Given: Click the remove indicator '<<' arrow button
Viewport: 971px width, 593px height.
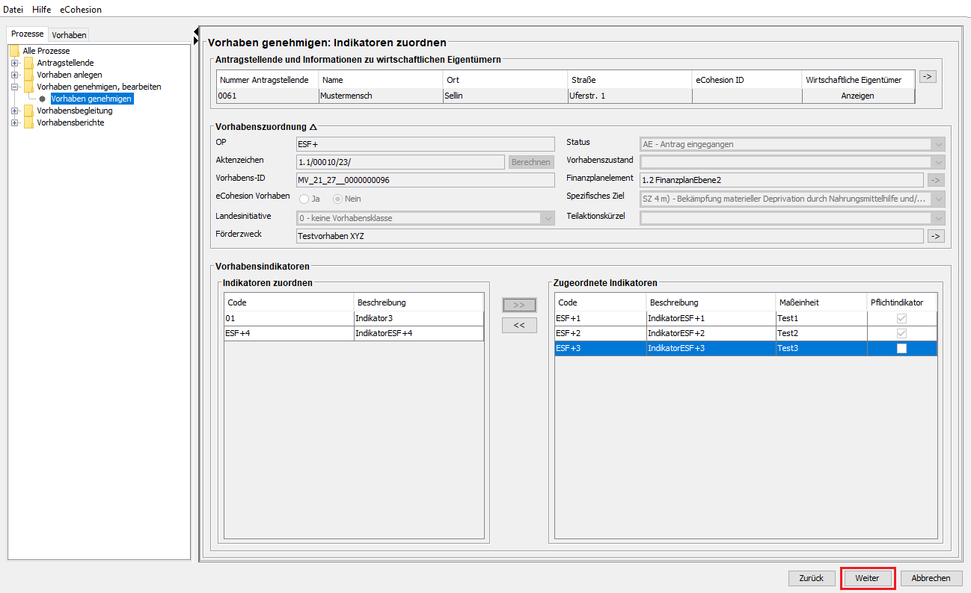Looking at the screenshot, I should tap(519, 325).
